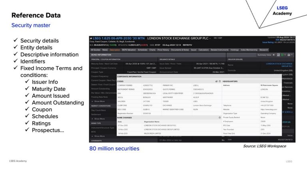Switch to the Schedules tab
Screen dimensions: 307x172
[143, 50]
